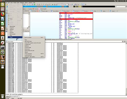Close the Imports tab
The image size is (127, 99).
[107, 11]
